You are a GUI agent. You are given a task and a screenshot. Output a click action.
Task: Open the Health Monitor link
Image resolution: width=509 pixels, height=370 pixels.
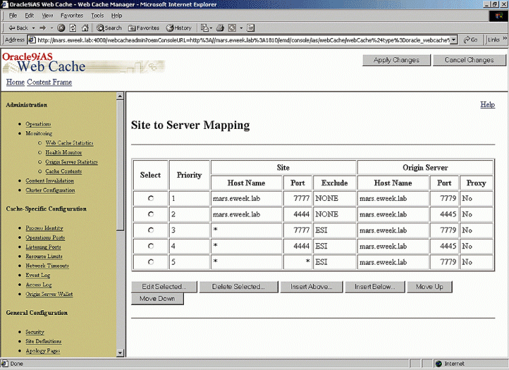pos(64,152)
